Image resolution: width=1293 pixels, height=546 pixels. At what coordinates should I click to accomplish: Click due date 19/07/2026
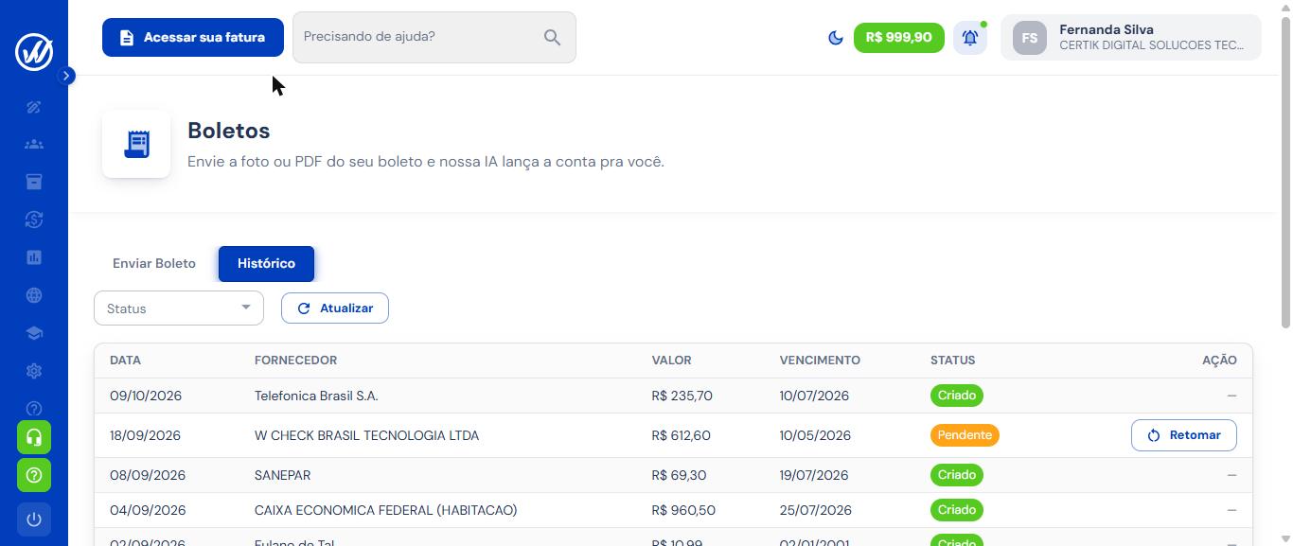(814, 475)
